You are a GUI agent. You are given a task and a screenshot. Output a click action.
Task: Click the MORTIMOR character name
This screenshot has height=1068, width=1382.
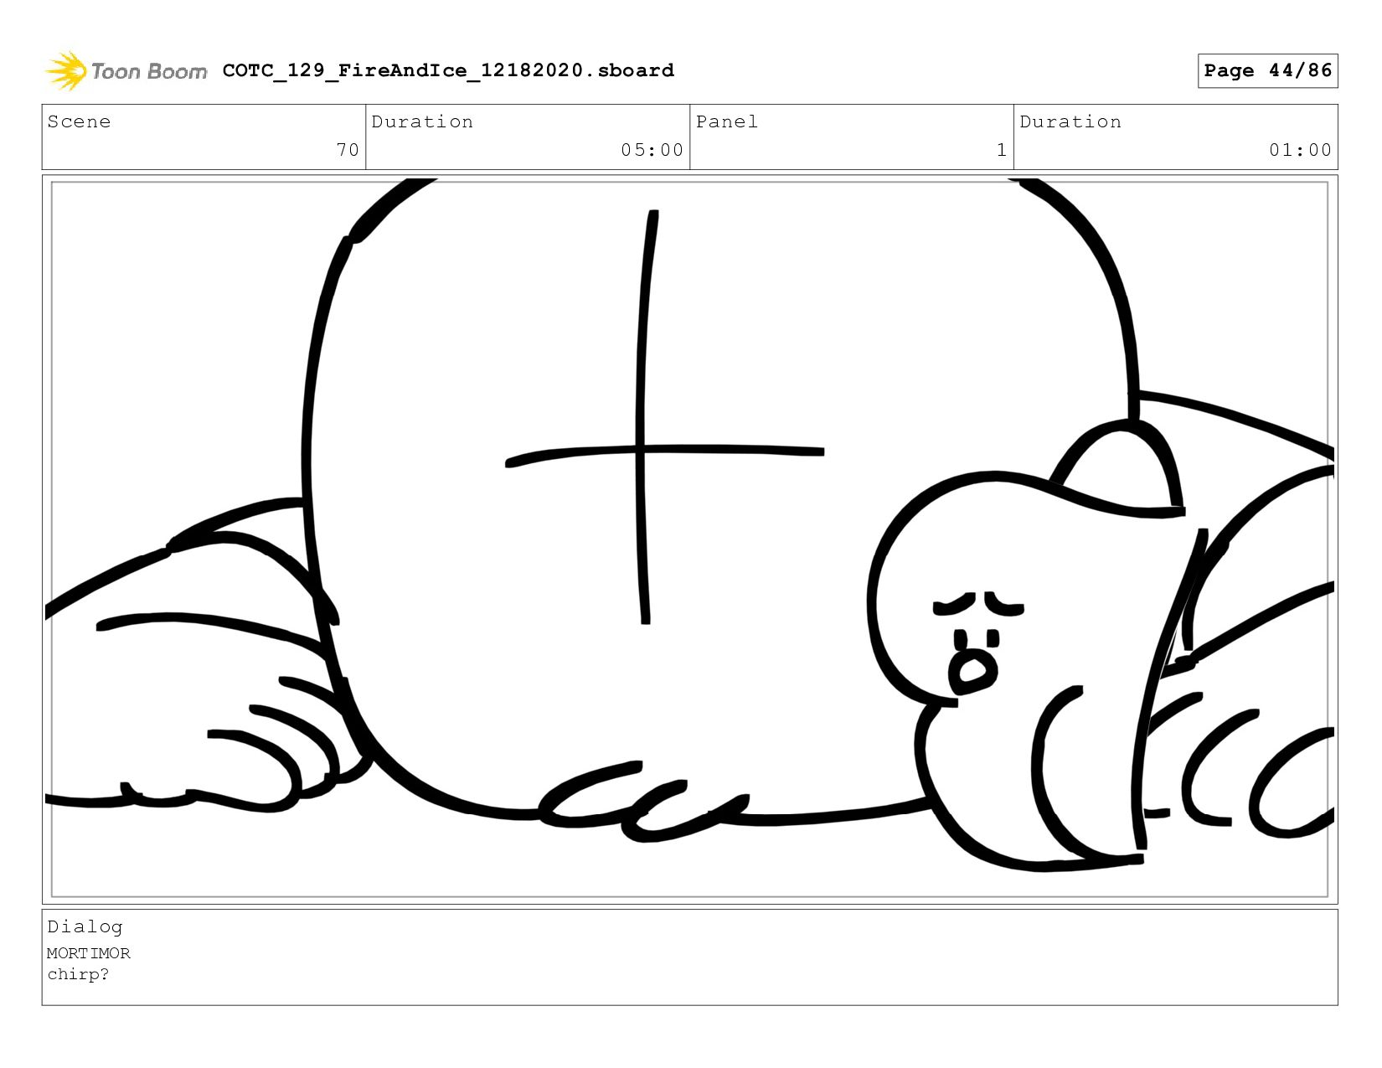[x=89, y=953]
